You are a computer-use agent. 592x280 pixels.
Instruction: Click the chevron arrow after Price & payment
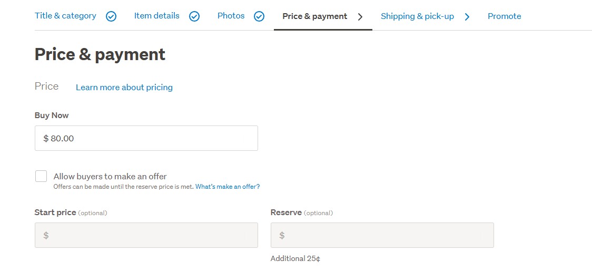tap(360, 16)
